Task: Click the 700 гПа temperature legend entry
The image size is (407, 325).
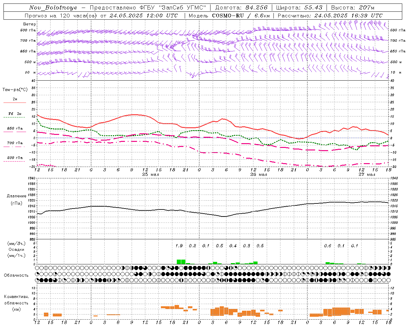Action: (x=15, y=143)
